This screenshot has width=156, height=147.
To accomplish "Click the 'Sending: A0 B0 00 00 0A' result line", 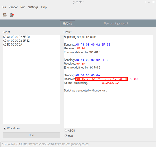I will tap(82, 75).
